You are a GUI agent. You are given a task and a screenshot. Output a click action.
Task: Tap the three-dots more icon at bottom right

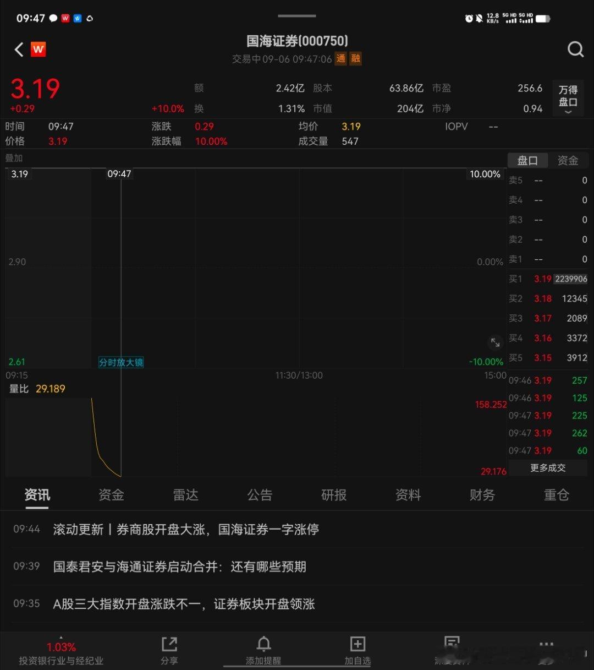coord(546,644)
